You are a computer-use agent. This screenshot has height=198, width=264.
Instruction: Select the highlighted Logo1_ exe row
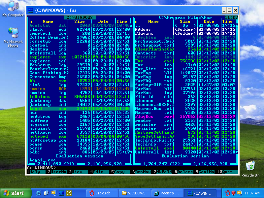80,109
